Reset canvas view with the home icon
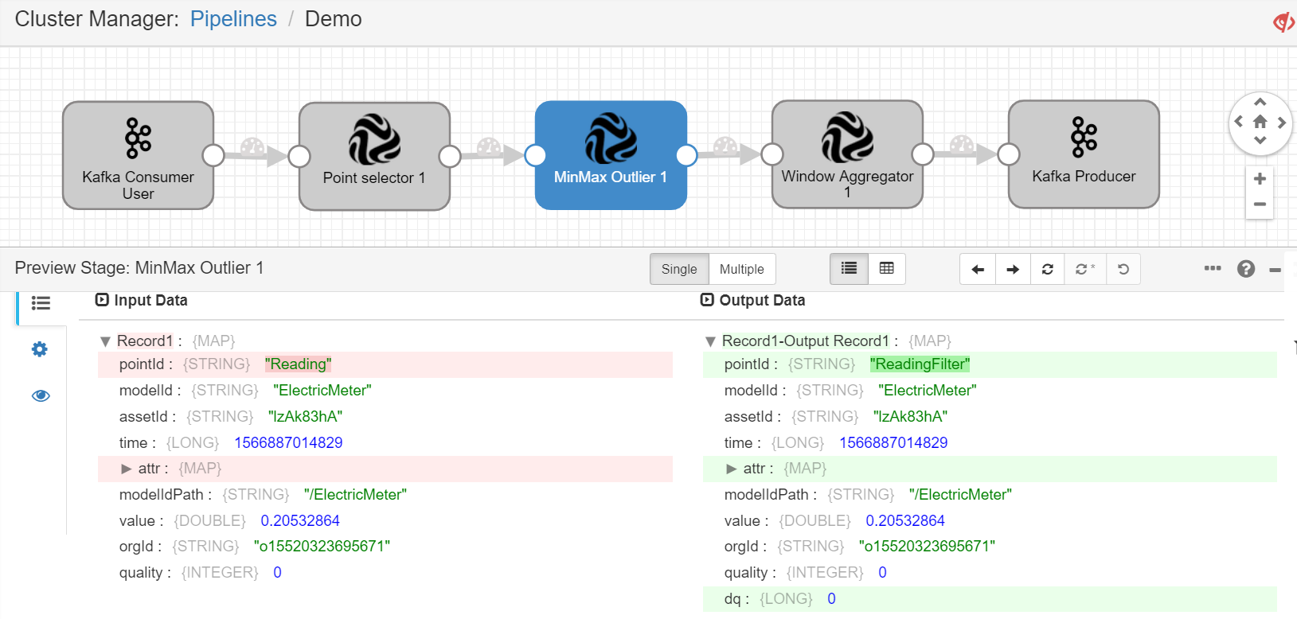The height and width of the screenshot is (619, 1297). click(1260, 122)
